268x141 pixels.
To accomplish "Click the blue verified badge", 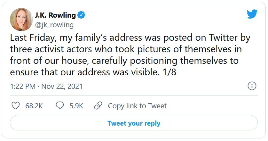I will [82, 15].
